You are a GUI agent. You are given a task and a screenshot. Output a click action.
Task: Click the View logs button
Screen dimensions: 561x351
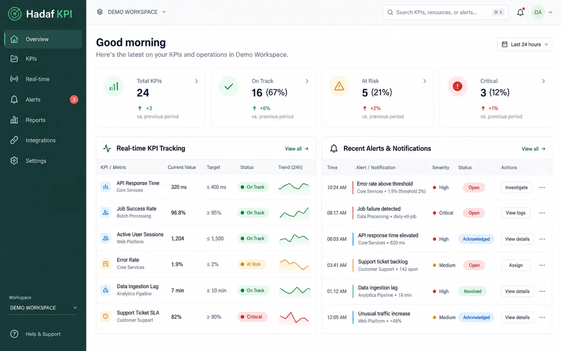coord(515,213)
